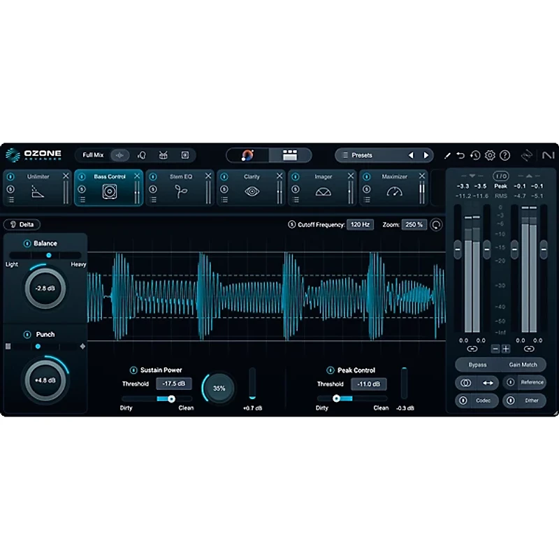
Task: Engage the Bypass button
Action: point(478,364)
